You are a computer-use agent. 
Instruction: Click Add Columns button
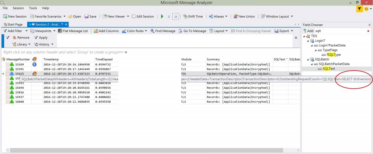[x=106, y=31]
